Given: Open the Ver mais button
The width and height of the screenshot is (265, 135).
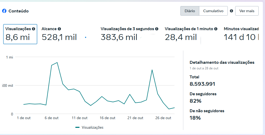Looking at the screenshot, I should [x=247, y=11].
